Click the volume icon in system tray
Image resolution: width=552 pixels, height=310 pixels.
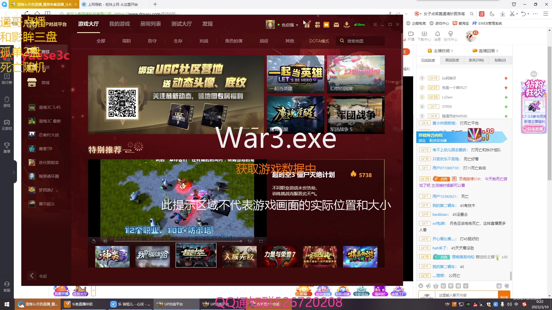(x=509, y=304)
